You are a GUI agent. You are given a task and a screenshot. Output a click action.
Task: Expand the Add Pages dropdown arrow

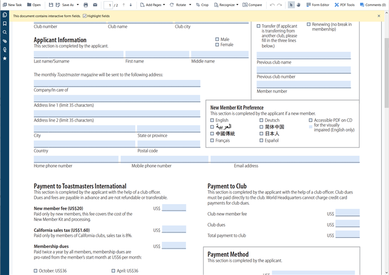pyautogui.click(x=164, y=4)
